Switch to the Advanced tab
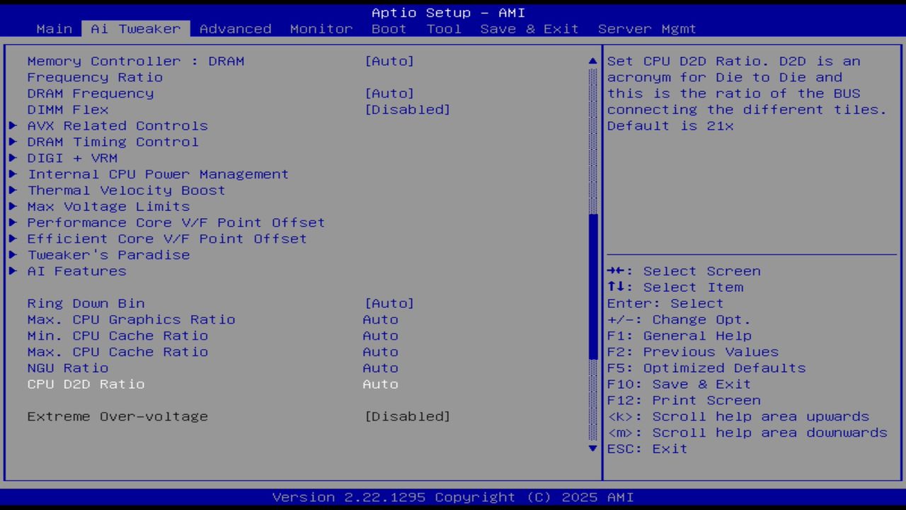906x510 pixels. coord(235,28)
